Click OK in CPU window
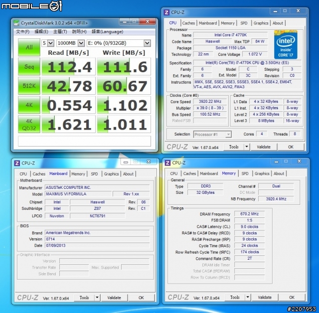 pos(291,147)
